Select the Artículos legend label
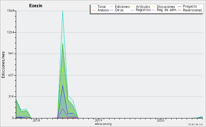The image size is (206, 127). click(143, 7)
